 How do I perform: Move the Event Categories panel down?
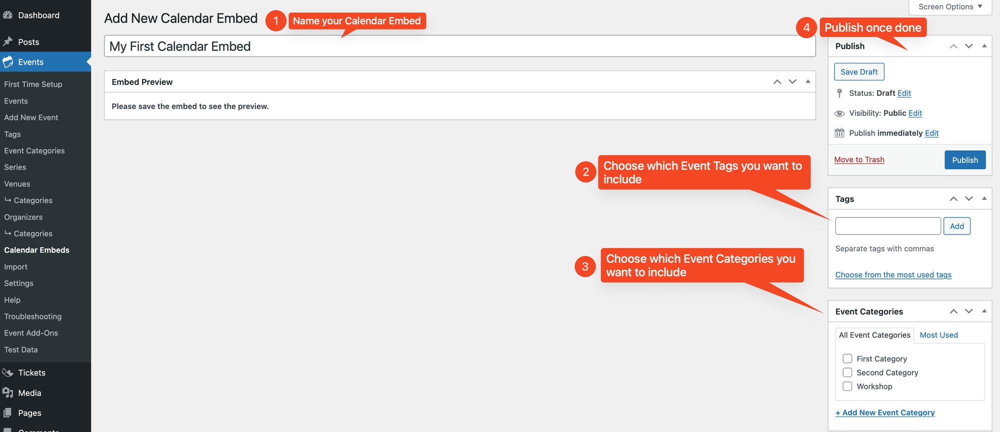pos(969,311)
